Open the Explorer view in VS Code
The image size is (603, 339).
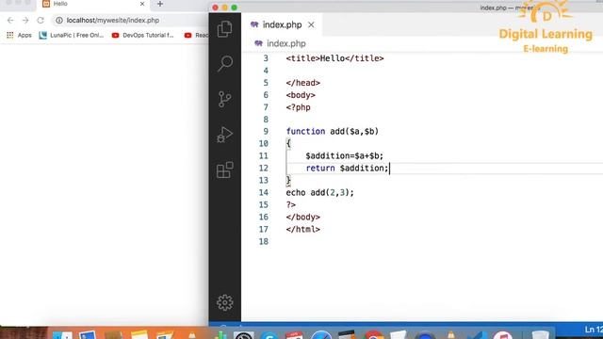click(x=224, y=29)
